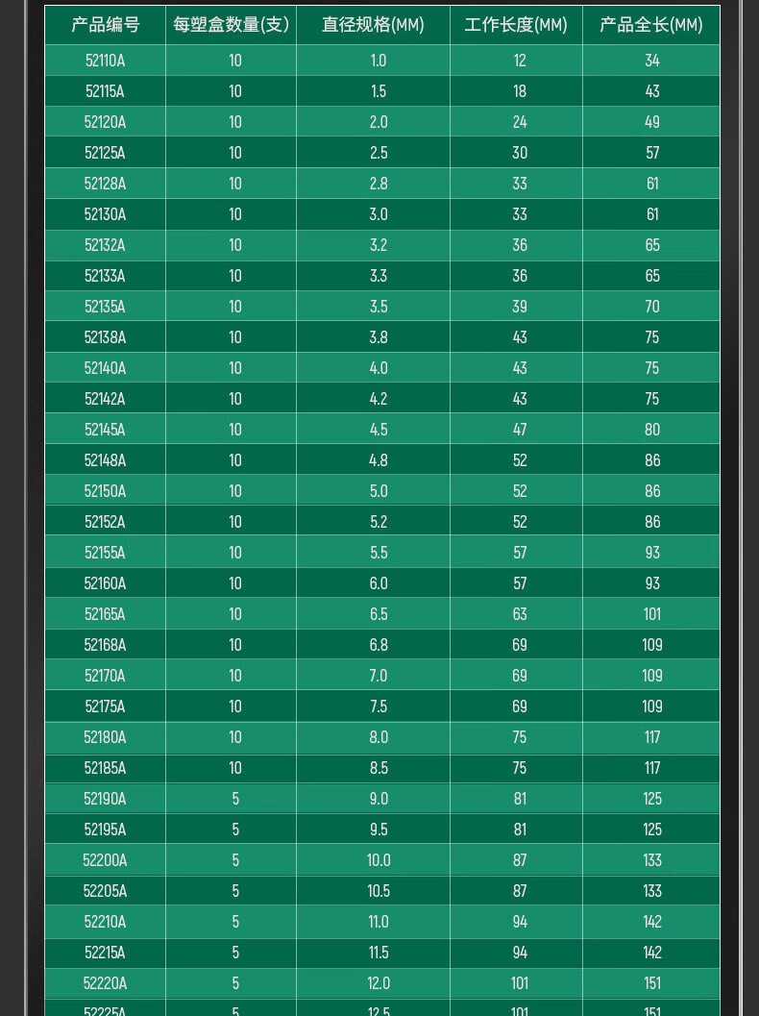Screen dimensions: 759x1016
Task: Select product code 52128A cell
Action: point(105,184)
